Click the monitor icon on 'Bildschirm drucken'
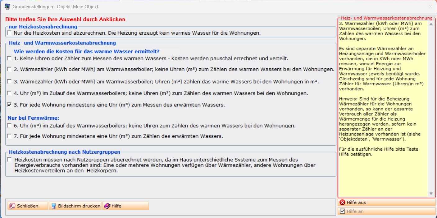 click(x=54, y=206)
